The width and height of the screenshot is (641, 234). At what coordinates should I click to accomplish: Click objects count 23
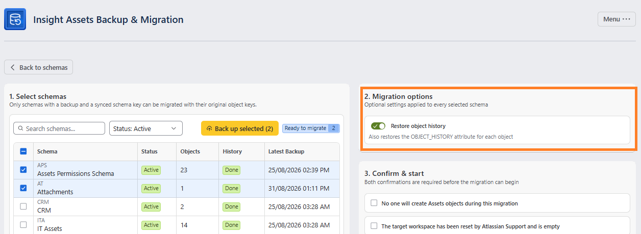[184, 170]
